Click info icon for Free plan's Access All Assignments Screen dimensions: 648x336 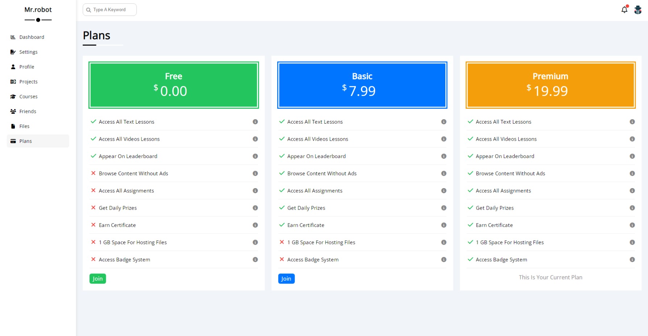(x=255, y=191)
